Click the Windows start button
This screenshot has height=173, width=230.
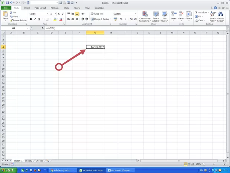pyautogui.click(x=9, y=170)
